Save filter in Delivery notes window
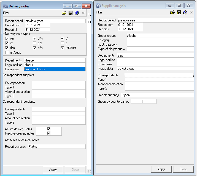197x176 pixels. 71,13
